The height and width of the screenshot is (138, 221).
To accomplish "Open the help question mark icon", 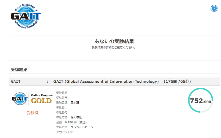I will tap(214, 8).
